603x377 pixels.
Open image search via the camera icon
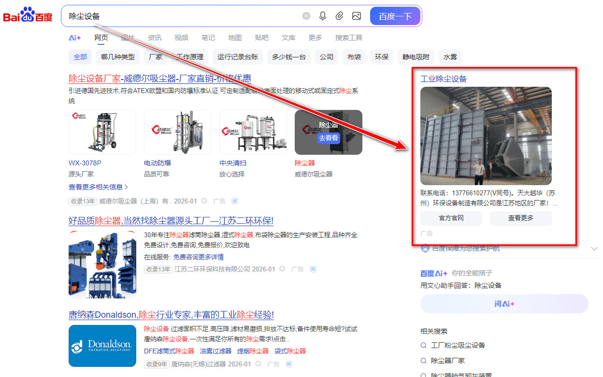(x=356, y=15)
